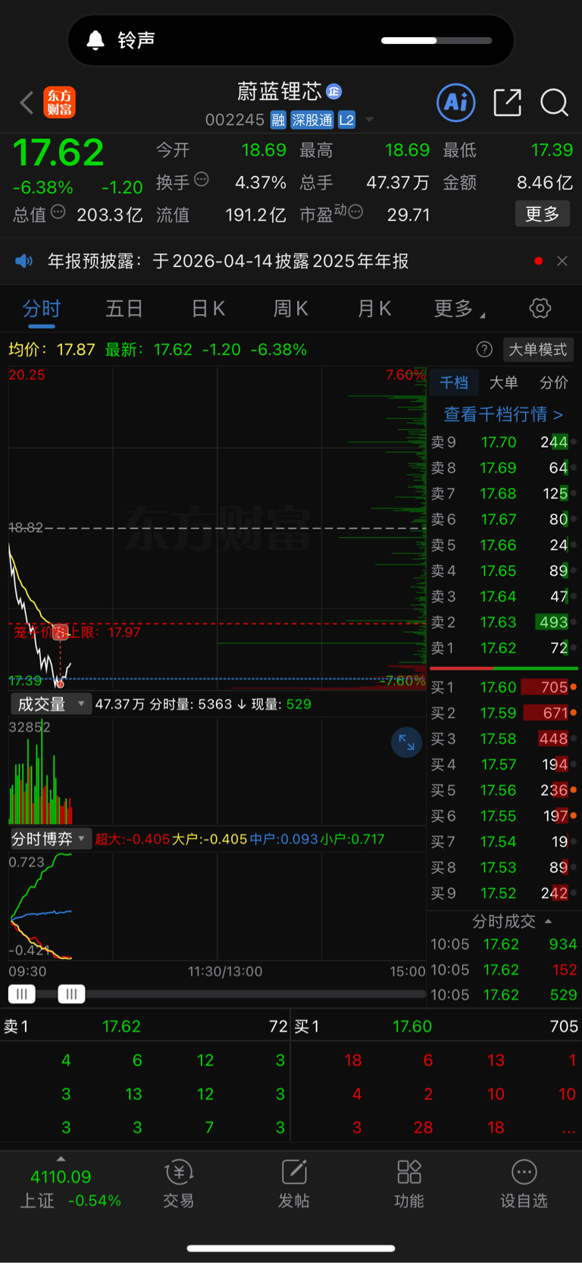
Task: Select 买1 row at 17.60 in order book
Action: [x=503, y=687]
